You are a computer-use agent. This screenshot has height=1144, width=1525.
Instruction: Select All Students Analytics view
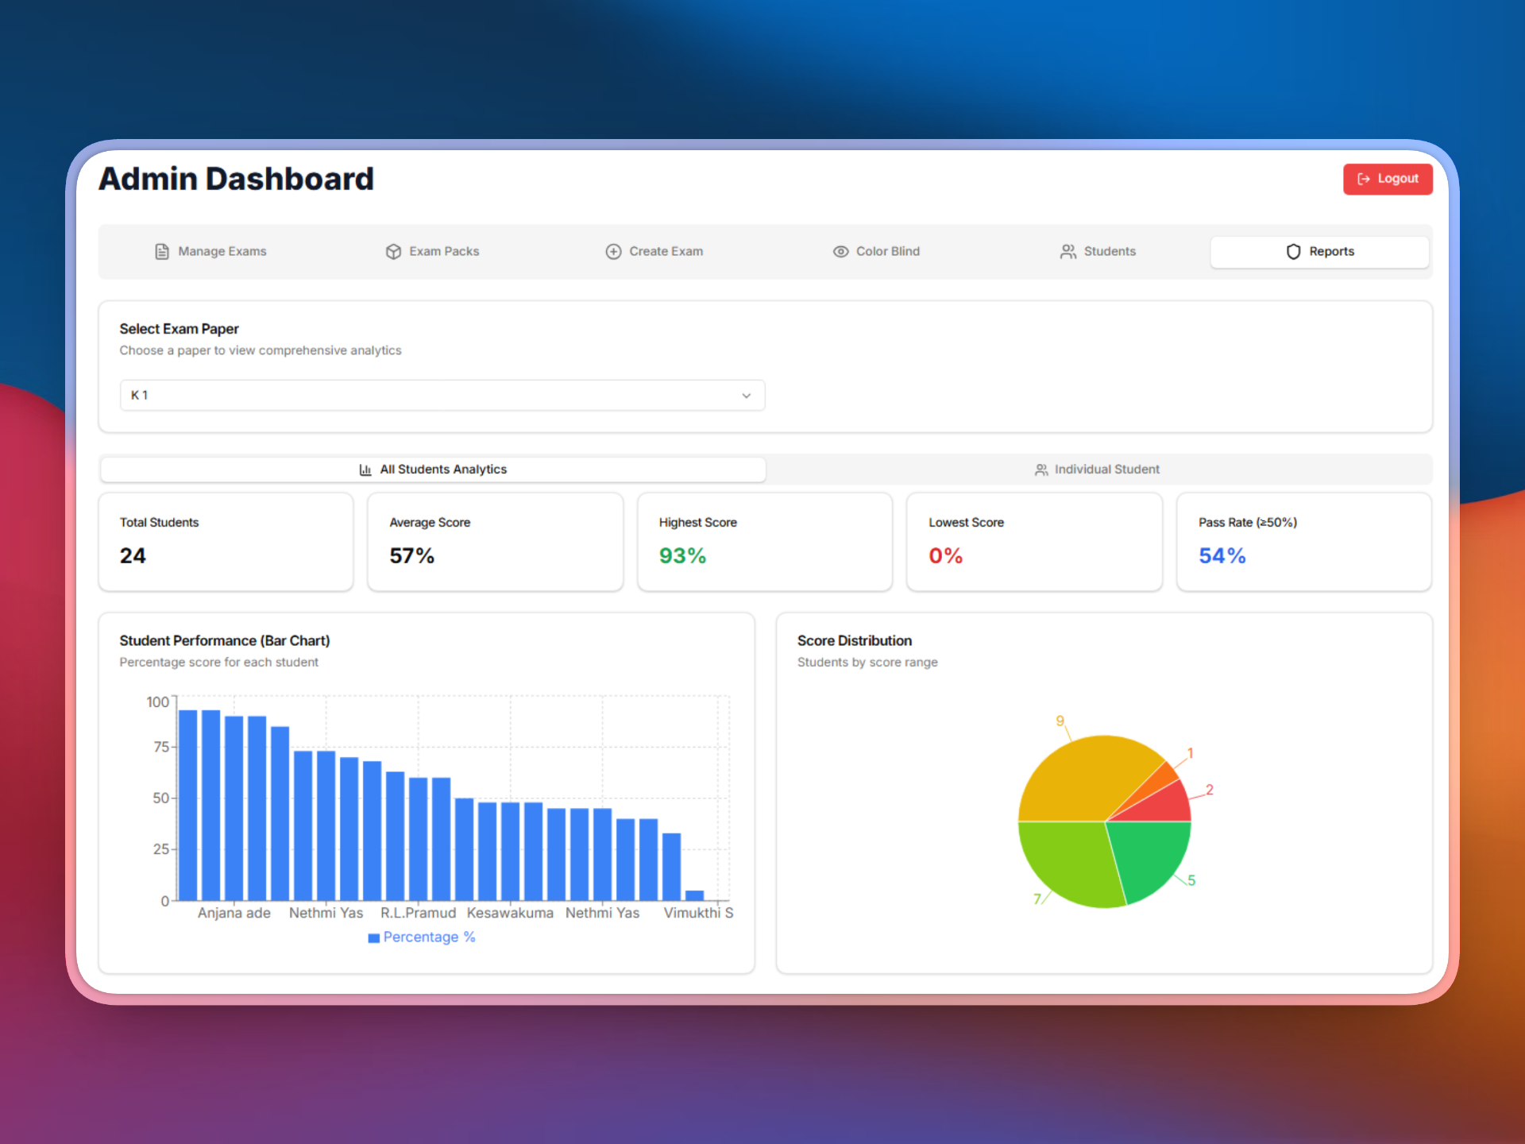[442, 470]
